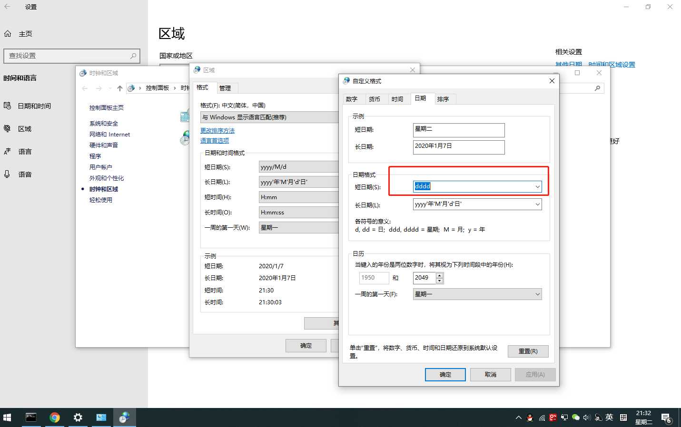The image size is (681, 427).
Task: Click the 2049 year input field
Action: tap(424, 278)
